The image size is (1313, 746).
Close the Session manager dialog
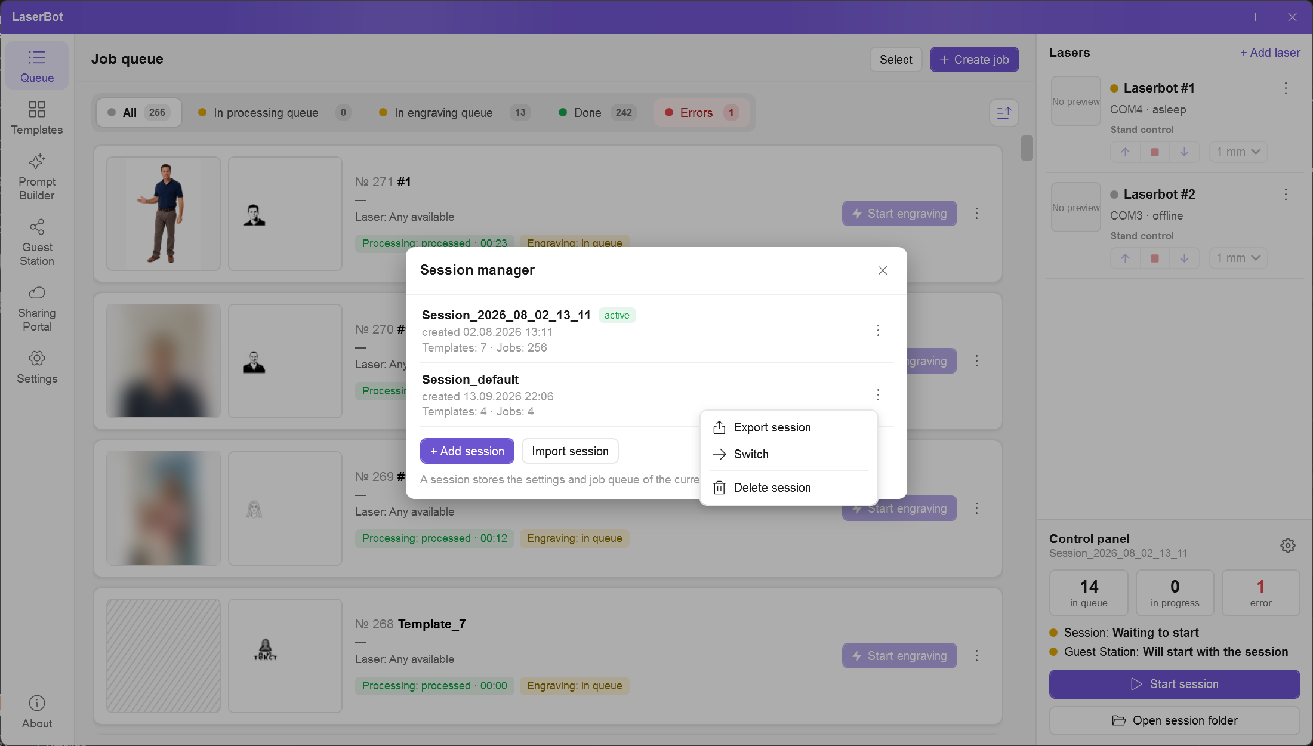883,270
